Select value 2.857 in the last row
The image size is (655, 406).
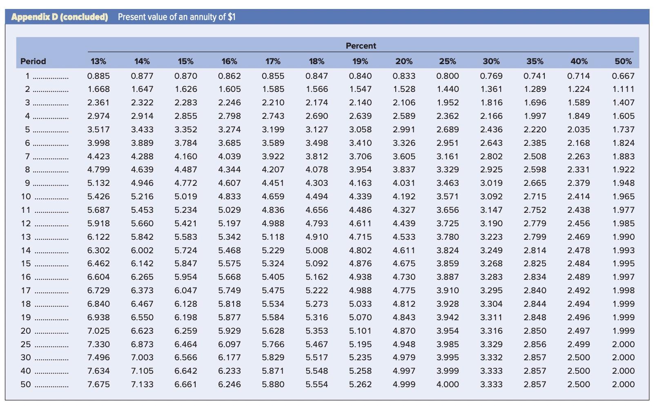[535, 384]
